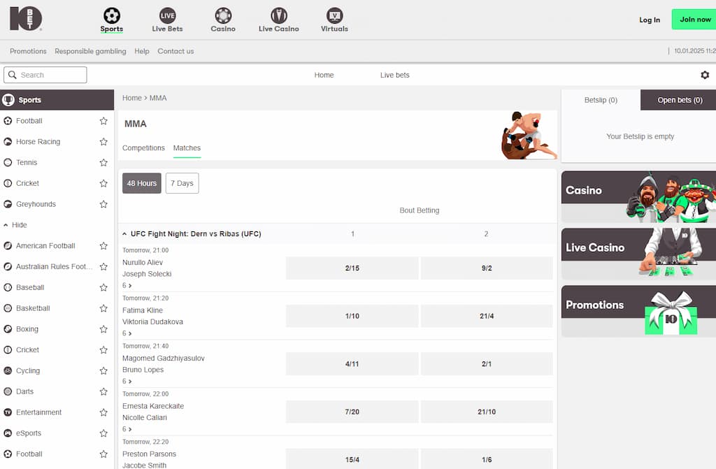Select the Open bets (0) tab

[x=678, y=100]
